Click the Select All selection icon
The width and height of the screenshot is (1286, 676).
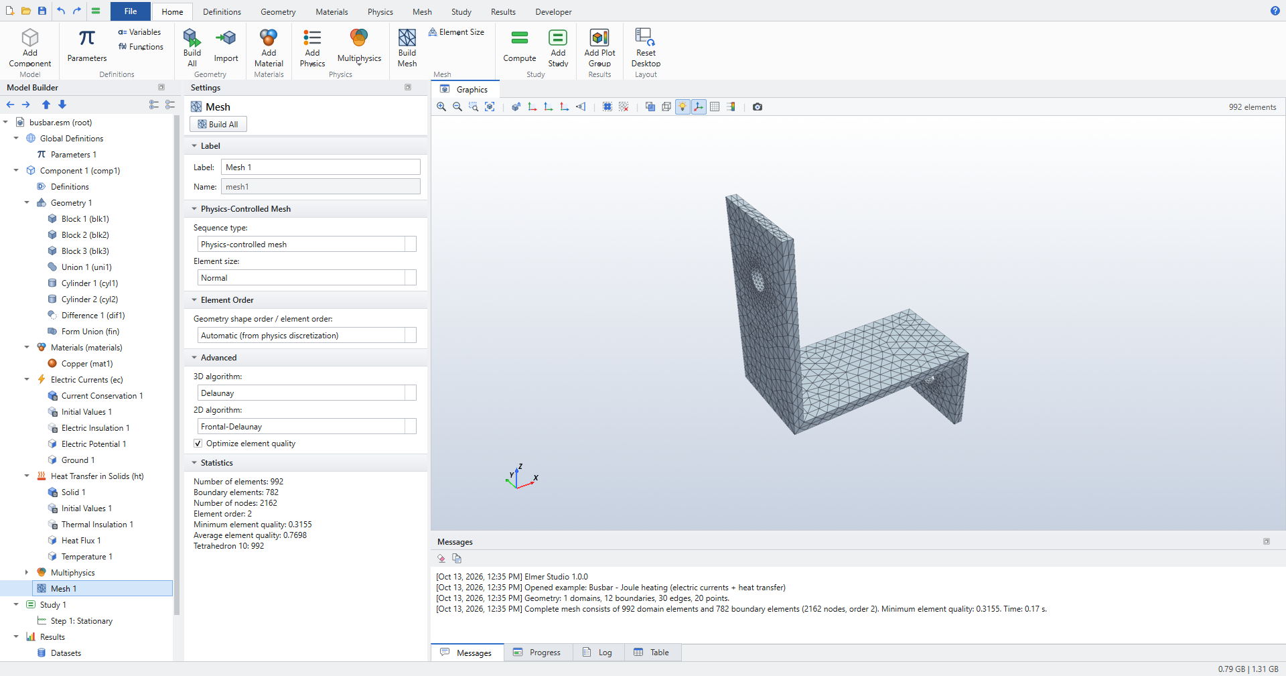coord(608,107)
